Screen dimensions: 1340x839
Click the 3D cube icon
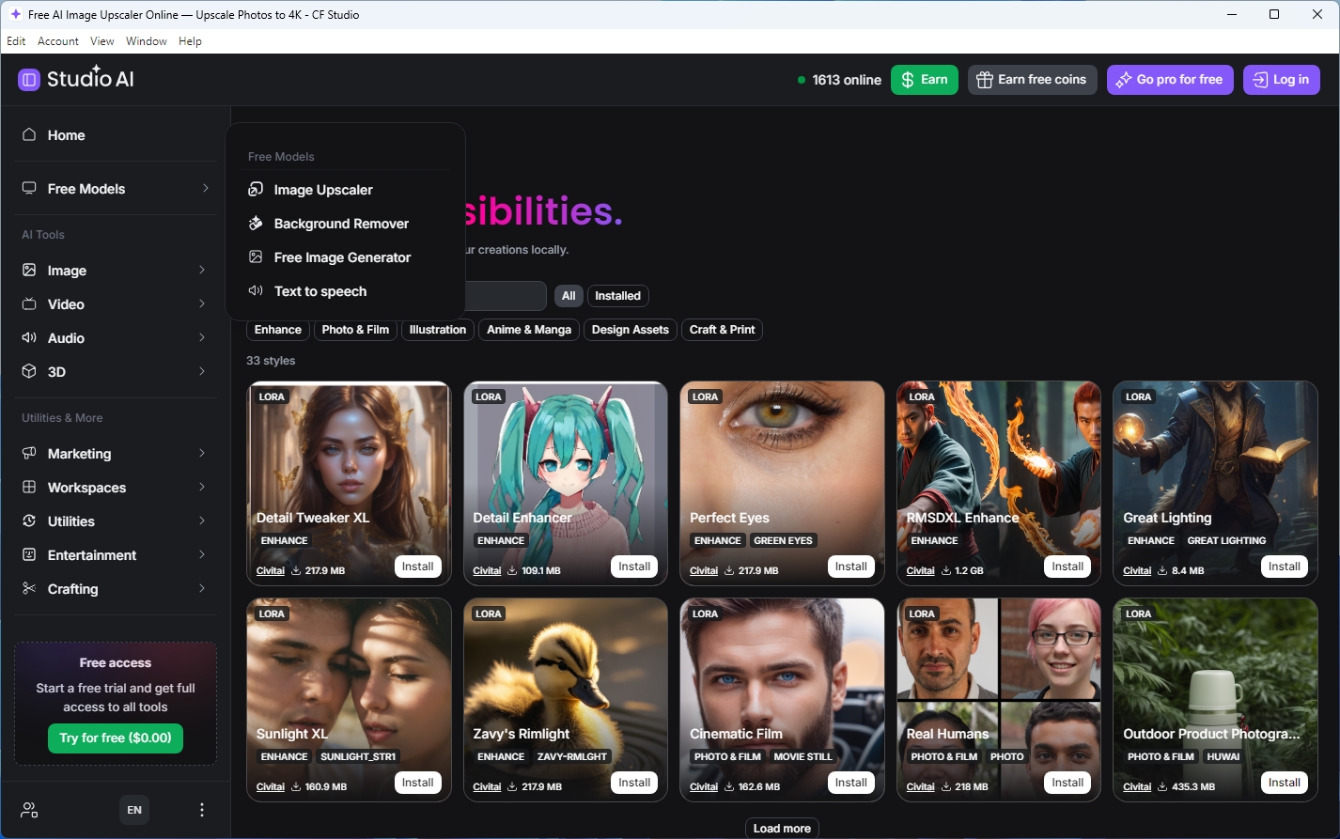tap(29, 371)
